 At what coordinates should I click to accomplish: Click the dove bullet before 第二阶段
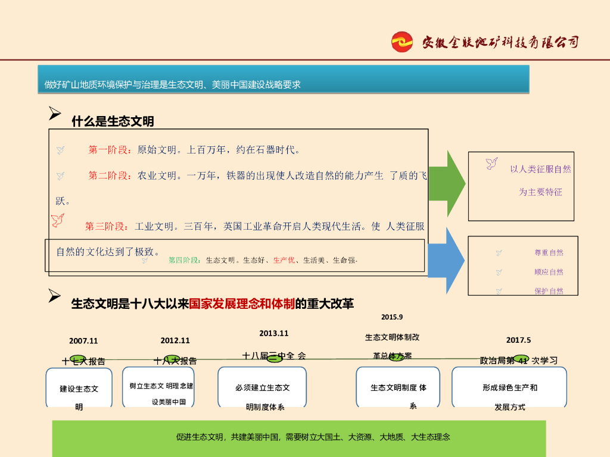(60, 176)
